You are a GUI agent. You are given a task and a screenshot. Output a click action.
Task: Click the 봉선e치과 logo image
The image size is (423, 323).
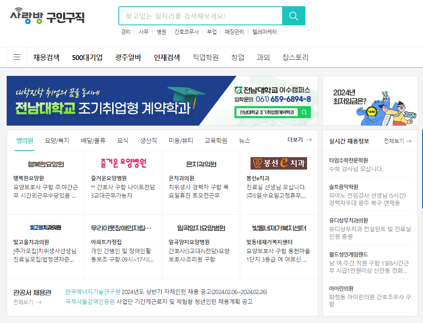pos(279,163)
